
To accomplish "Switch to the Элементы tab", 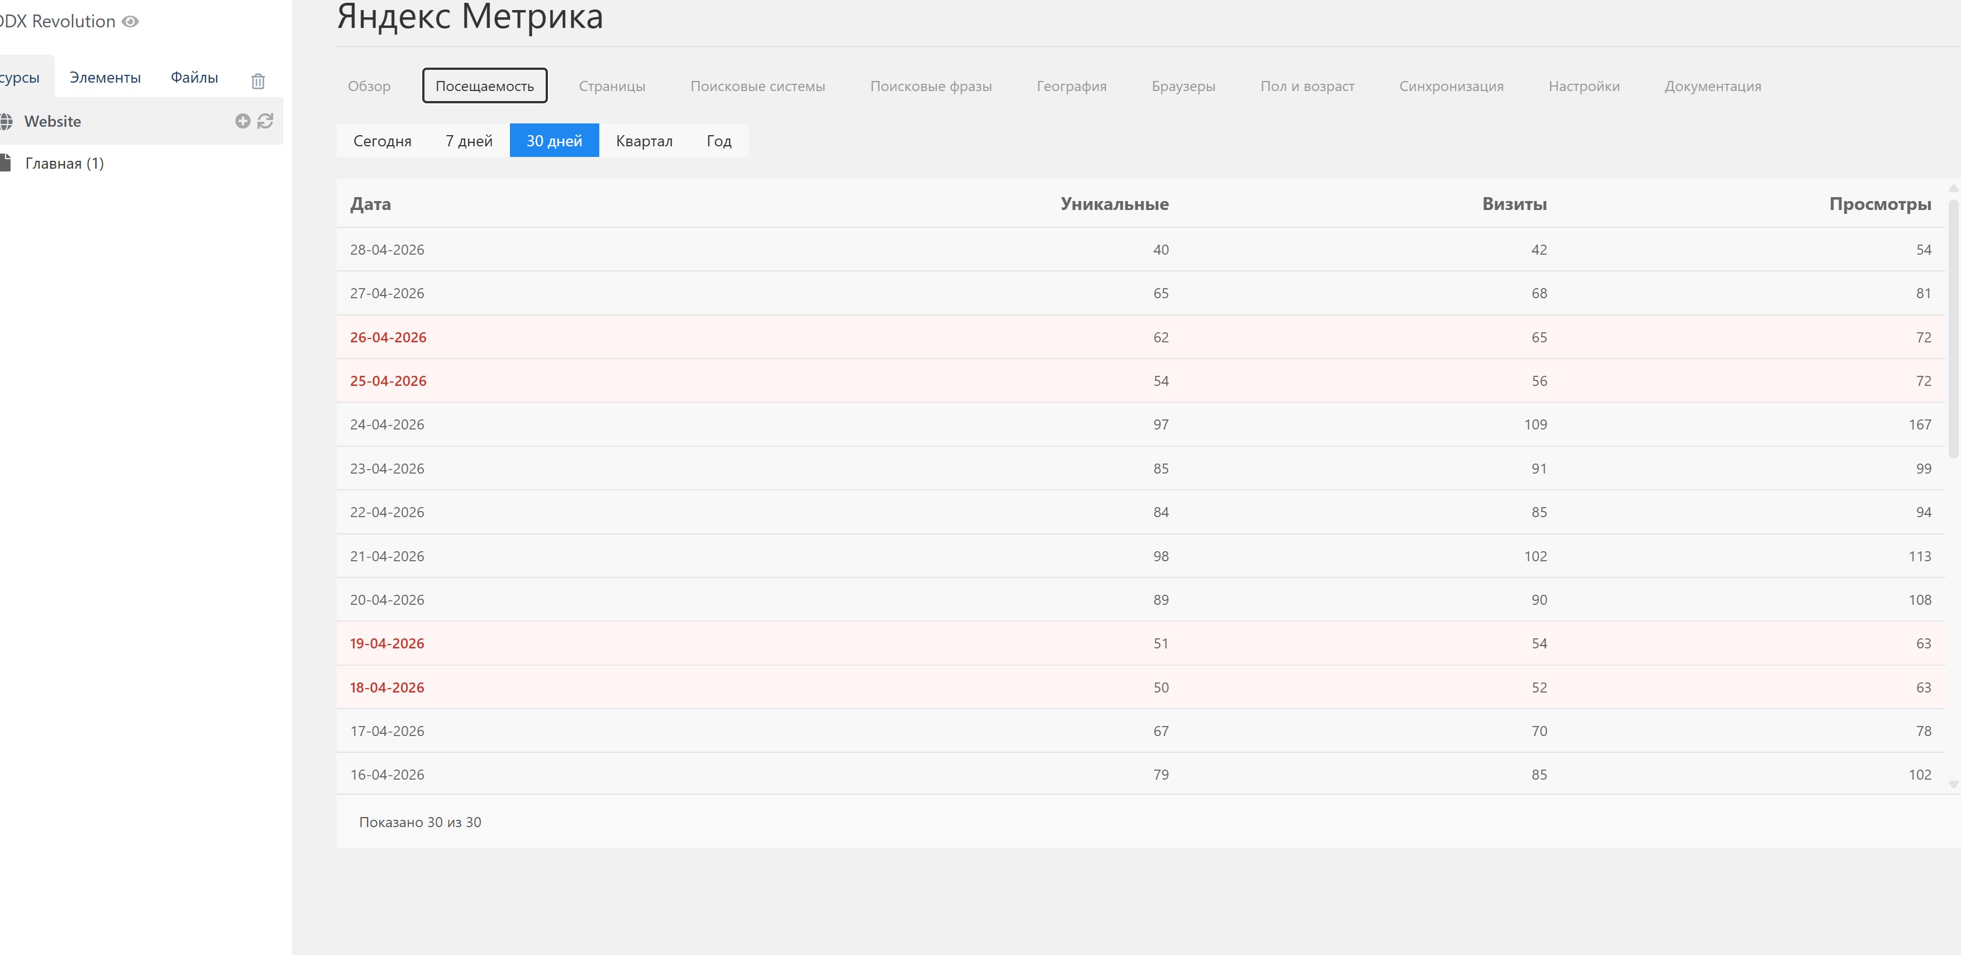I will 105,78.
